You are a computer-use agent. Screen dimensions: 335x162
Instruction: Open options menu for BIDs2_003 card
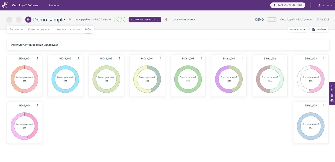324,58
